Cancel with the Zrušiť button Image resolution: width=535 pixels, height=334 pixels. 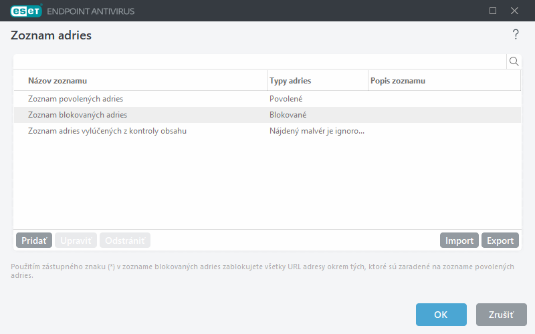click(x=501, y=315)
